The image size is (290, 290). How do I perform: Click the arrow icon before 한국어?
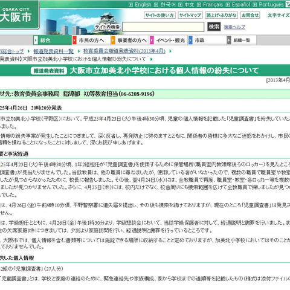(x=156, y=5)
